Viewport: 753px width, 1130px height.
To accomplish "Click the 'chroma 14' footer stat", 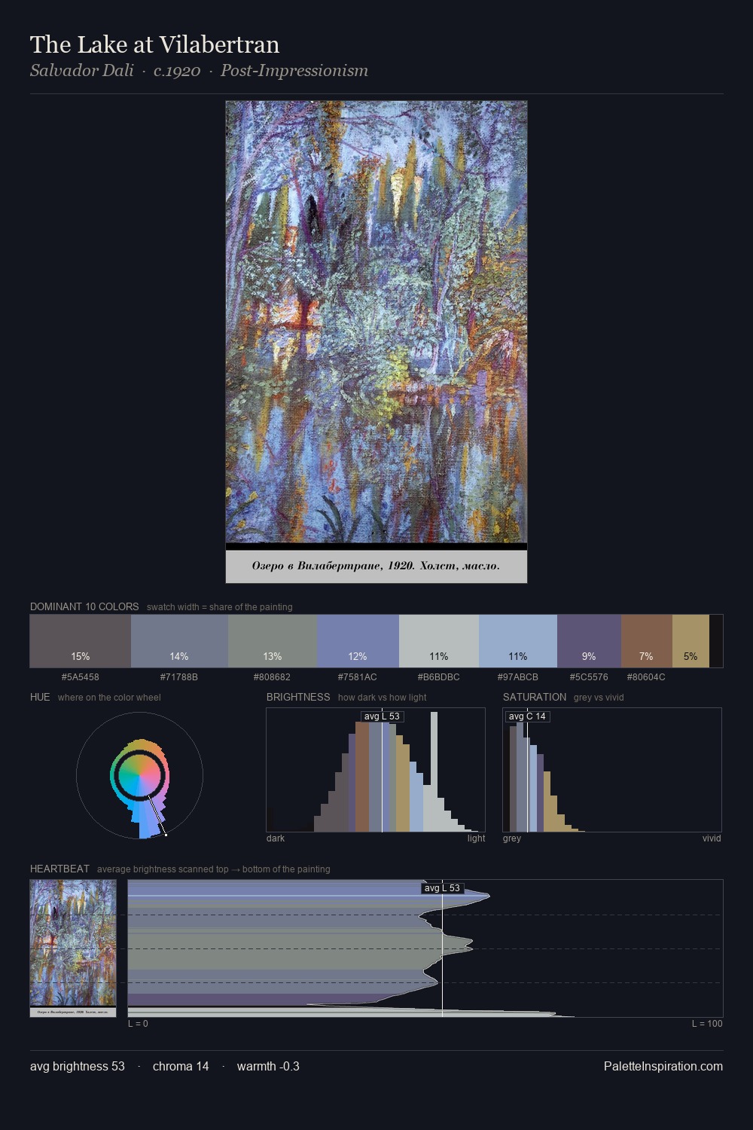I will [x=181, y=1066].
